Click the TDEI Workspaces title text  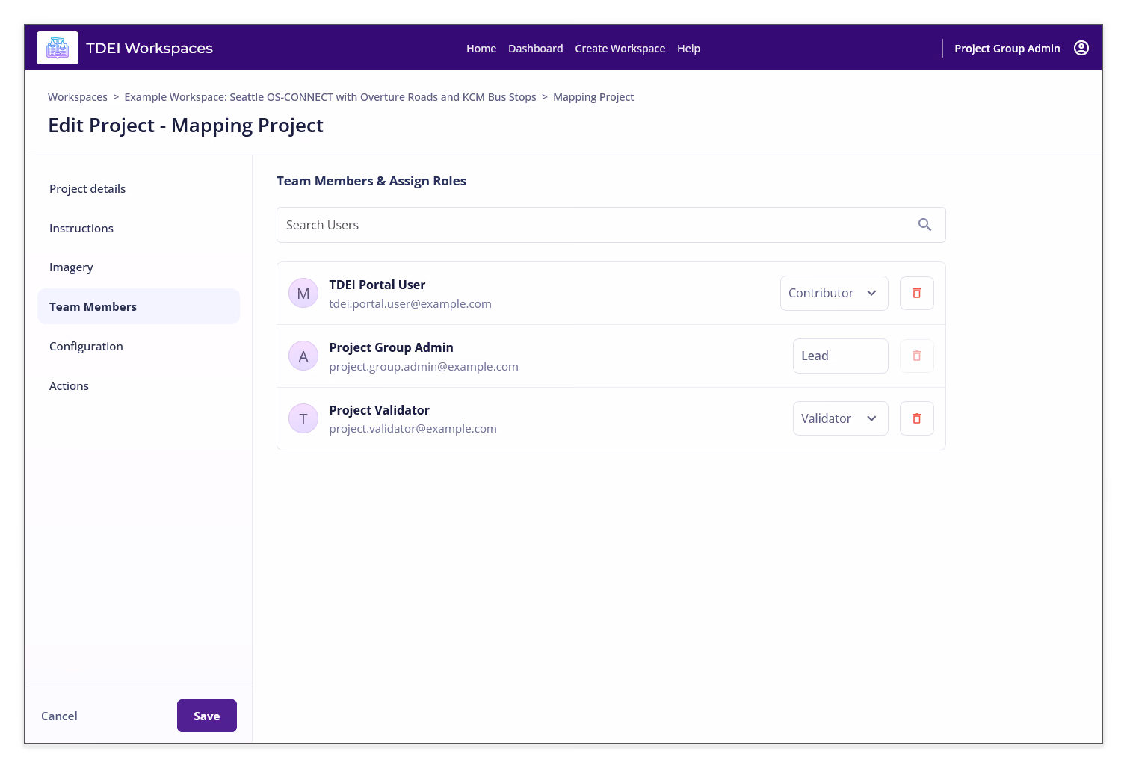[149, 48]
